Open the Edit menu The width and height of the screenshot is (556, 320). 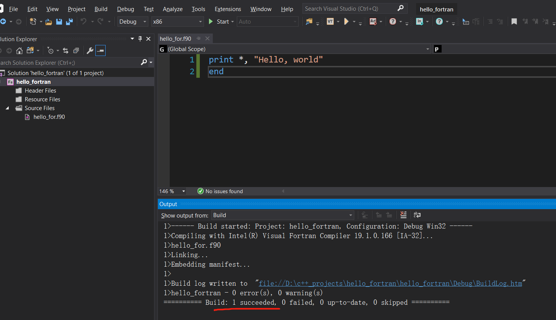click(x=32, y=9)
